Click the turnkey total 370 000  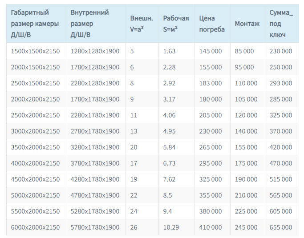(280, 131)
